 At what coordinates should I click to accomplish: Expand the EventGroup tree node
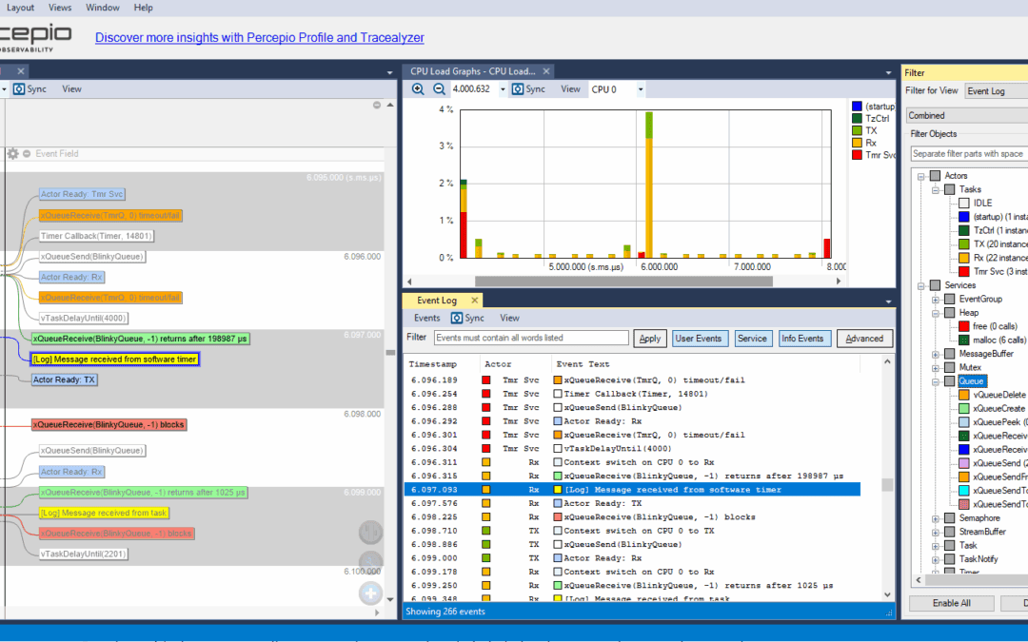(936, 300)
